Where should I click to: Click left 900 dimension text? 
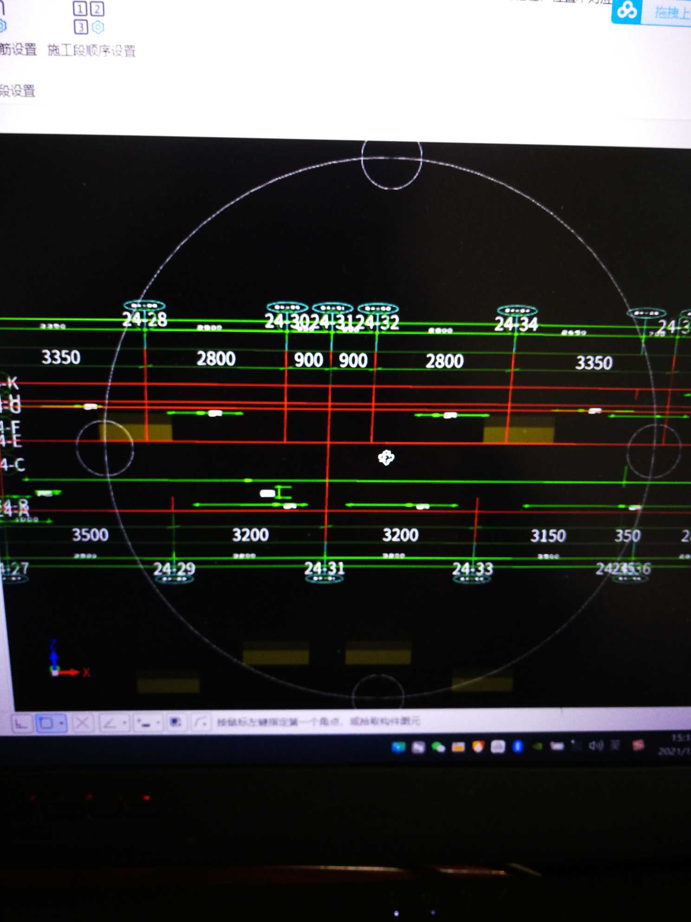point(308,360)
